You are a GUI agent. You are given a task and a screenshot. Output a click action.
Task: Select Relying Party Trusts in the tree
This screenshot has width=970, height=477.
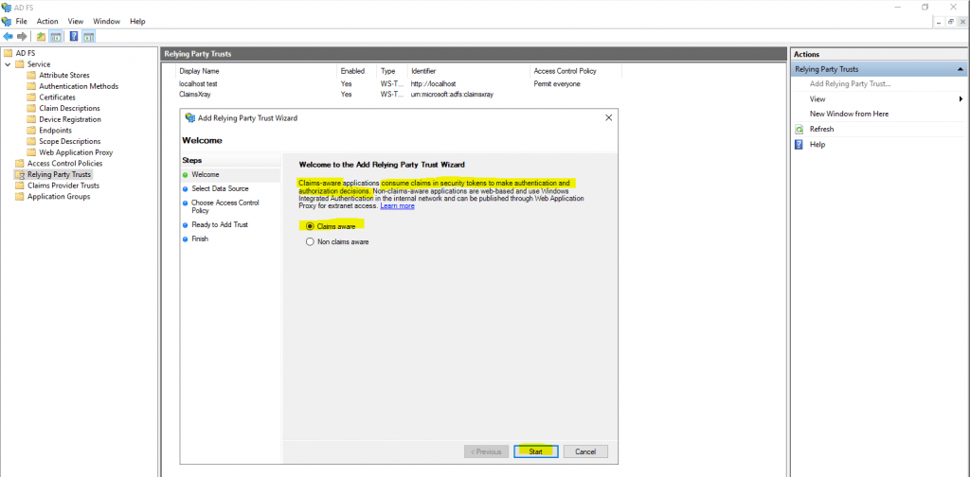pos(59,175)
